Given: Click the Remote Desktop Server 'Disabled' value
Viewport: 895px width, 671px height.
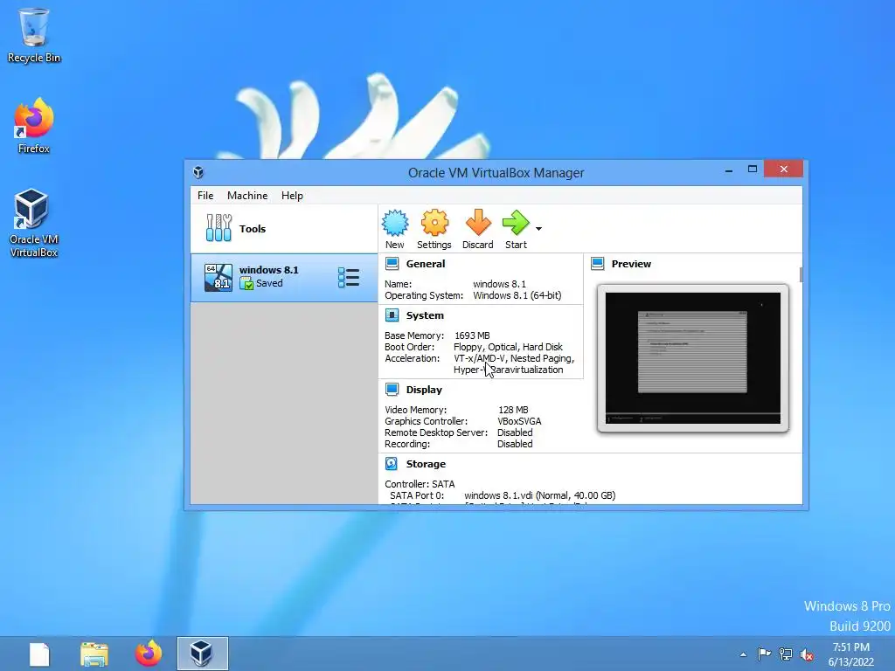Looking at the screenshot, I should tap(515, 432).
